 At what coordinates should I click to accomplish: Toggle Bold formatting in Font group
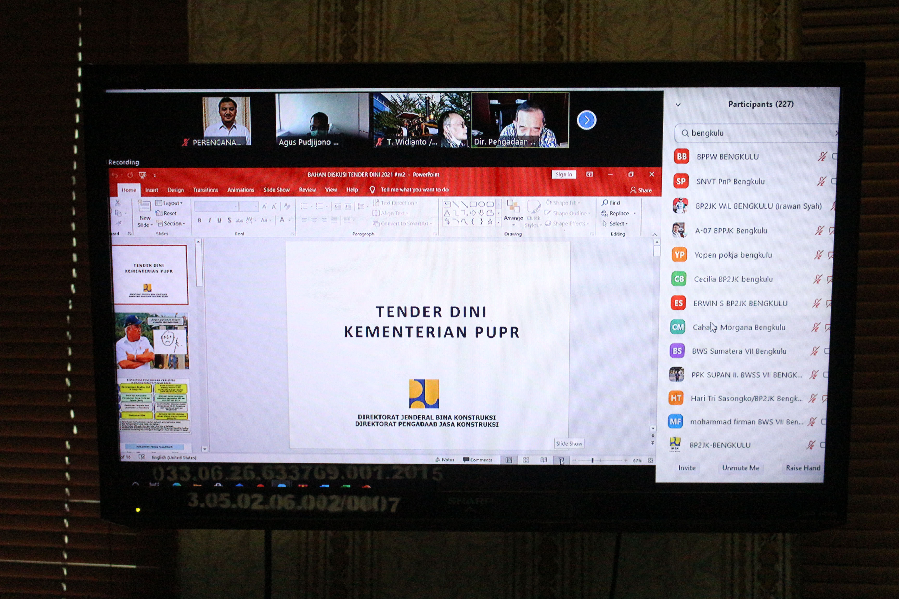pyautogui.click(x=199, y=220)
